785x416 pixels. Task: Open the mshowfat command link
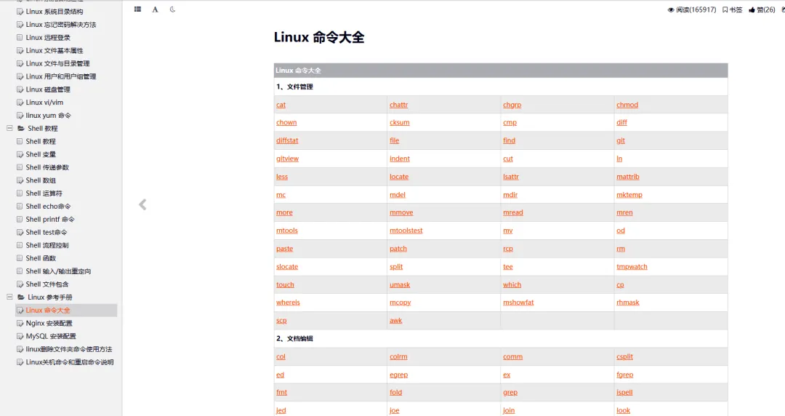[518, 303]
